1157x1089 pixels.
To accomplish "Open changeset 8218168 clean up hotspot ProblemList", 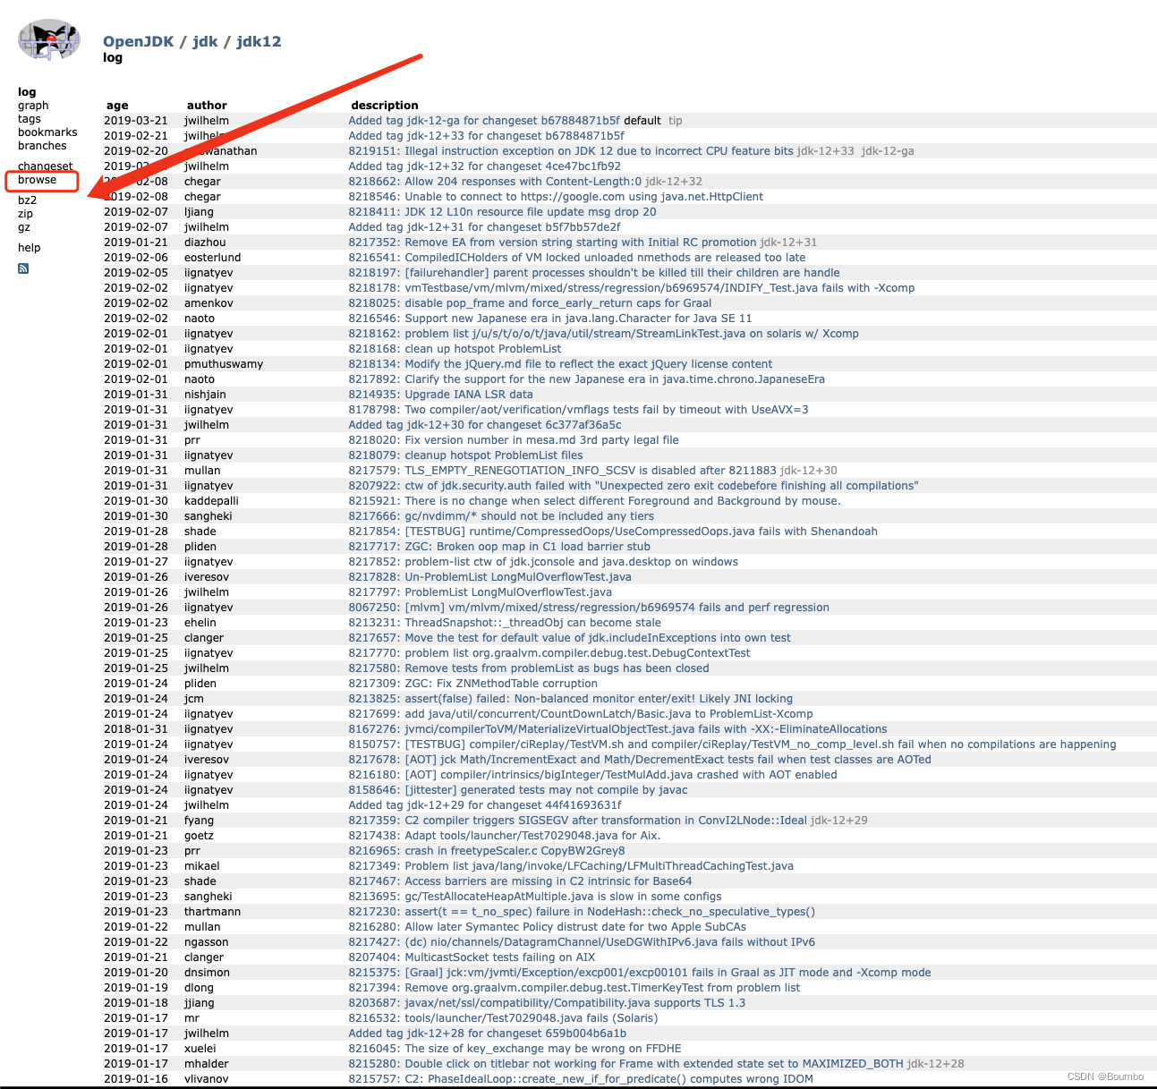I will click(455, 349).
